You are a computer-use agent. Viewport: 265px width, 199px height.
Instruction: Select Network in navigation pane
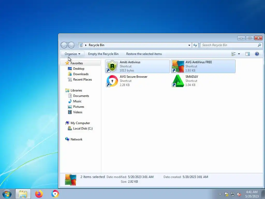pyautogui.click(x=76, y=139)
